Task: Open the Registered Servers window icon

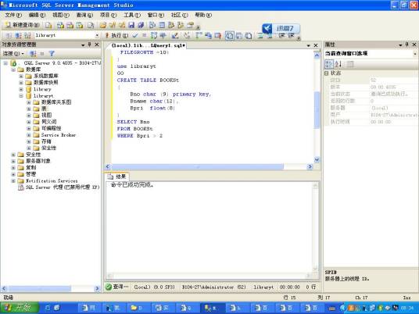Action: 152,25
